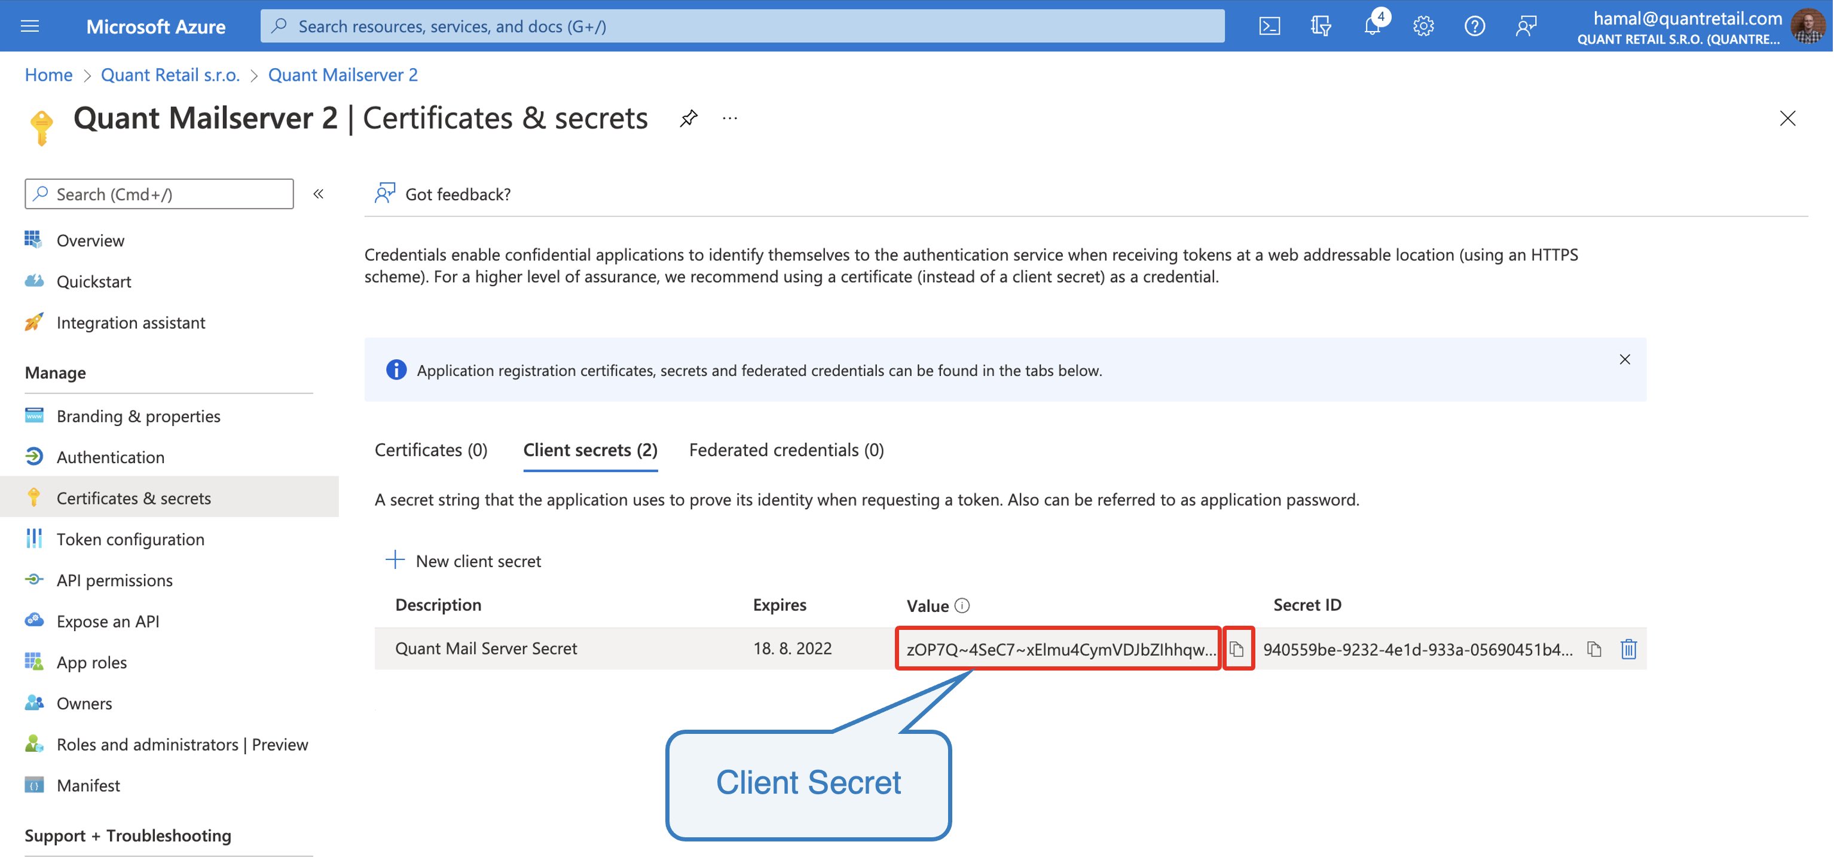
Task: Collapse the left navigation pane
Action: (x=318, y=194)
